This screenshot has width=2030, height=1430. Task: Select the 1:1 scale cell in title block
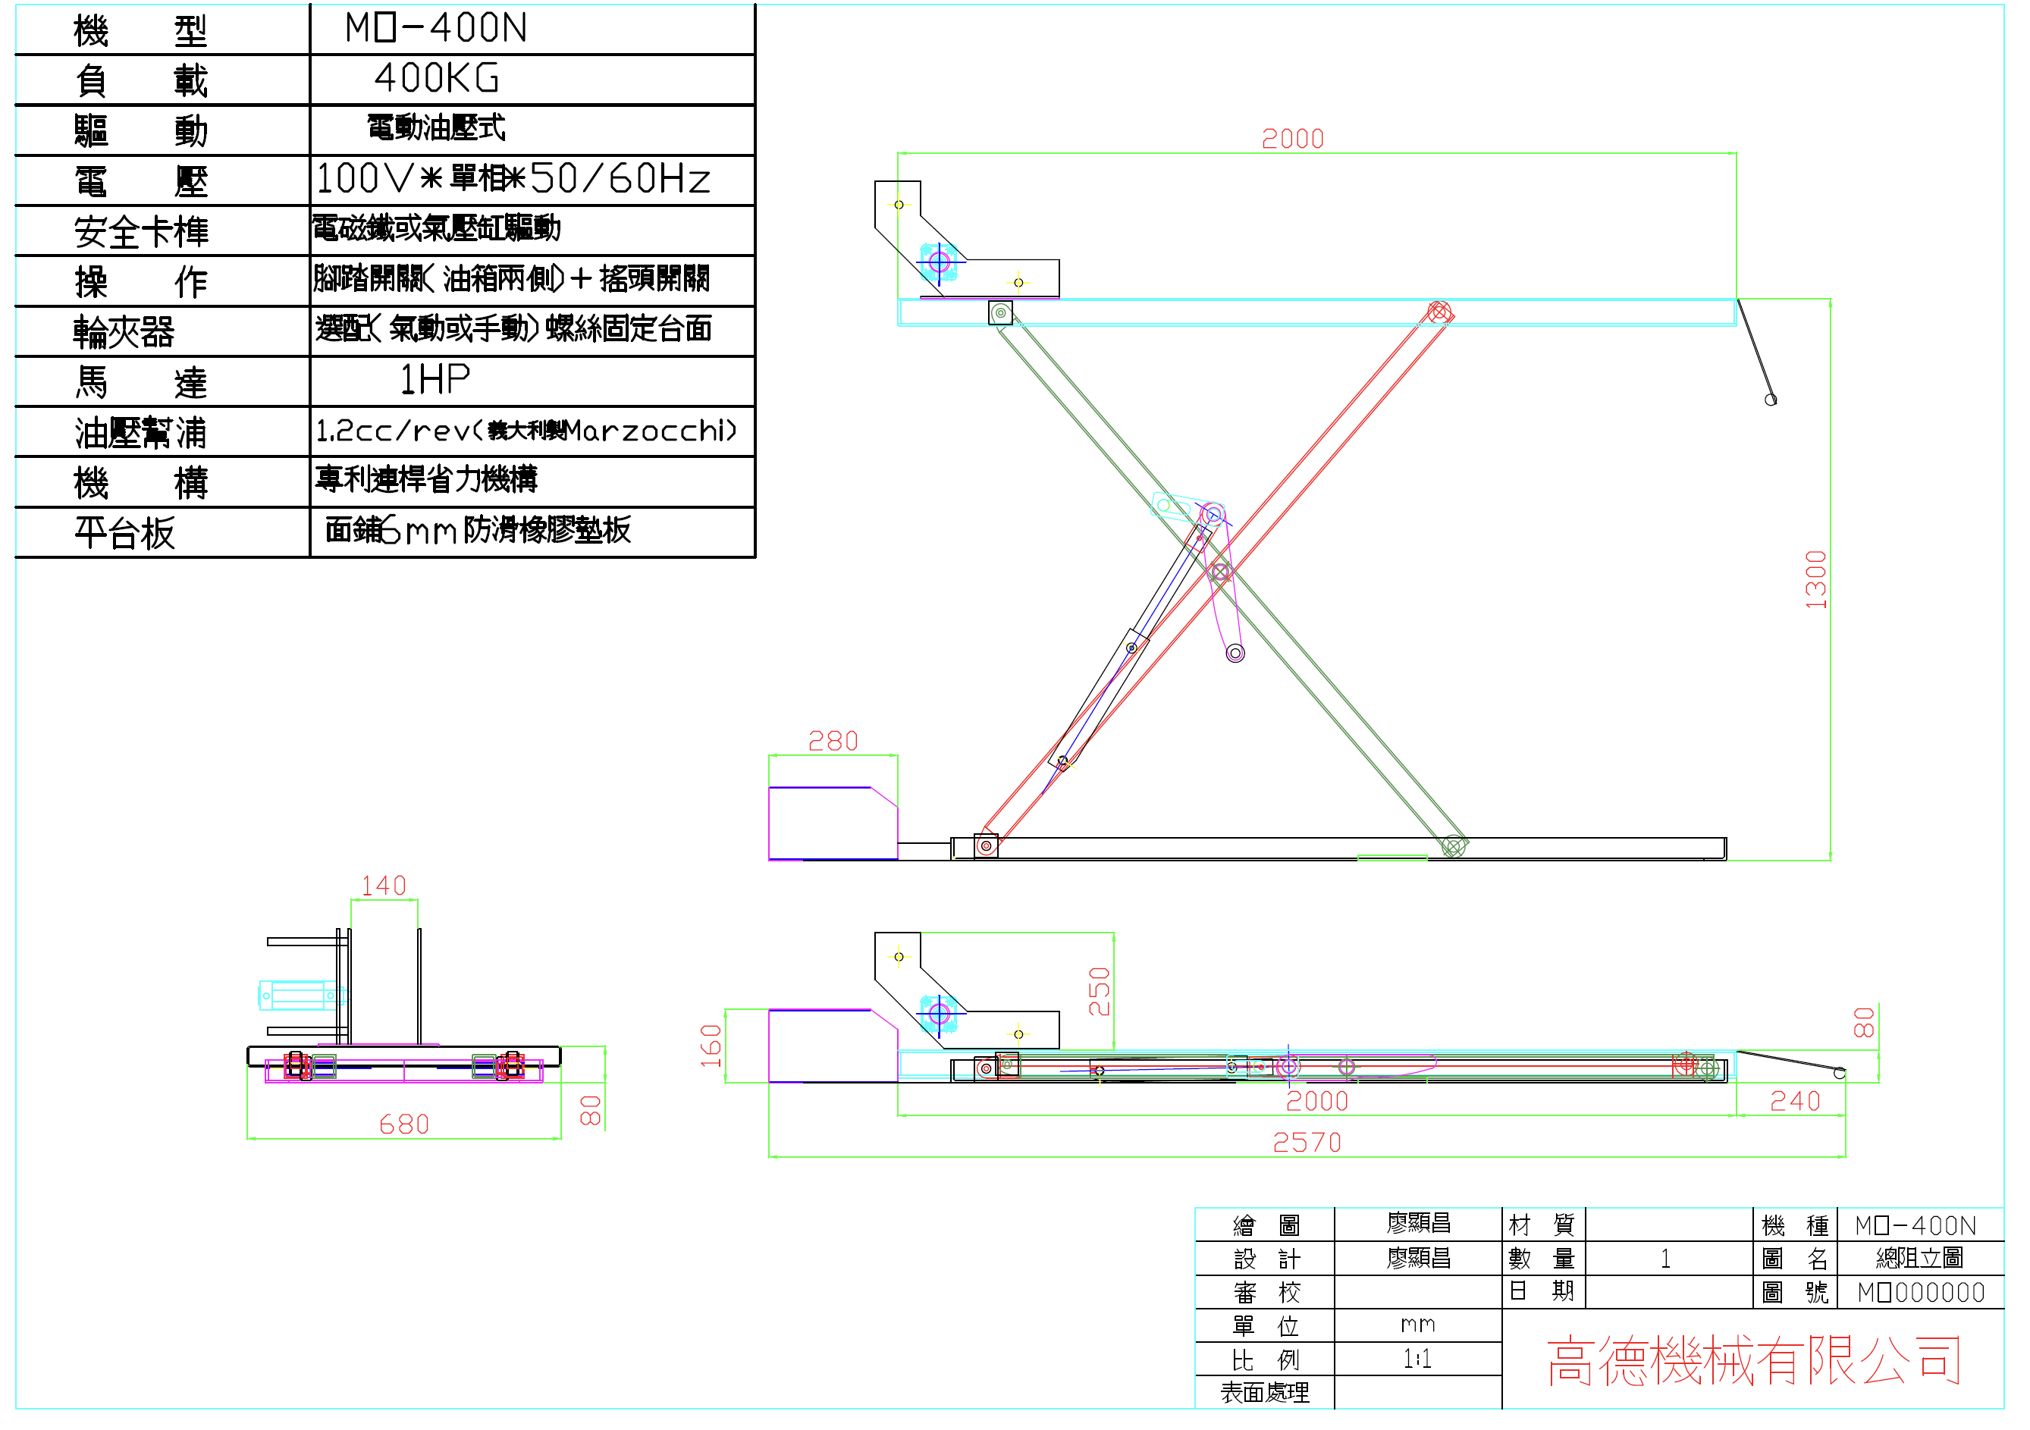tap(1417, 1359)
